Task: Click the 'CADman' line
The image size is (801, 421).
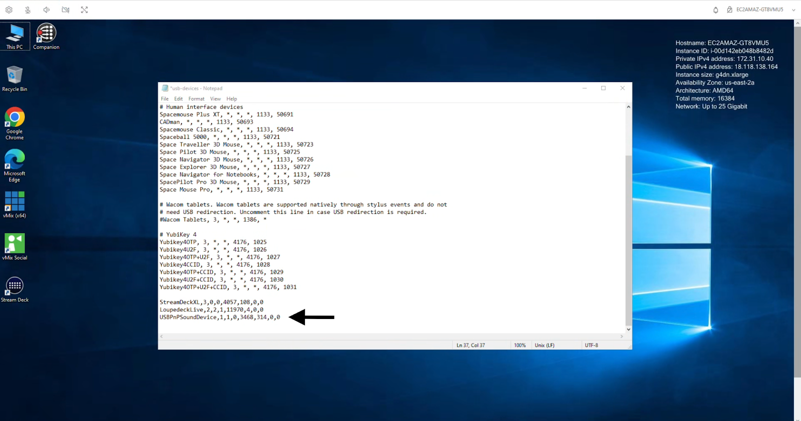Action: click(x=206, y=122)
